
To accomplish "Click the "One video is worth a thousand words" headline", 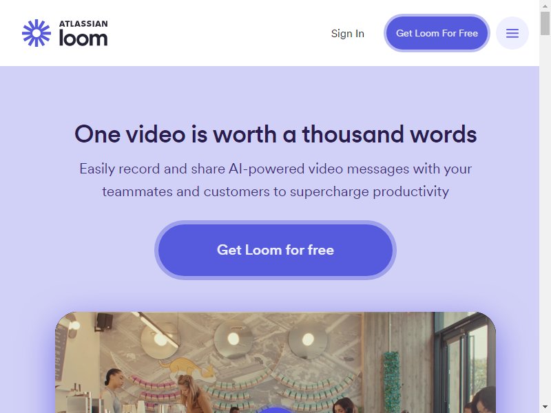I will pyautogui.click(x=275, y=134).
